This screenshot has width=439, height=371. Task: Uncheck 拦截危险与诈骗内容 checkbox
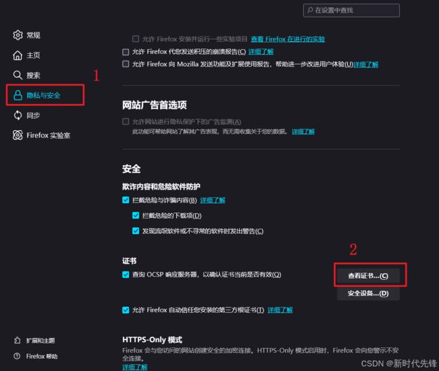126,200
